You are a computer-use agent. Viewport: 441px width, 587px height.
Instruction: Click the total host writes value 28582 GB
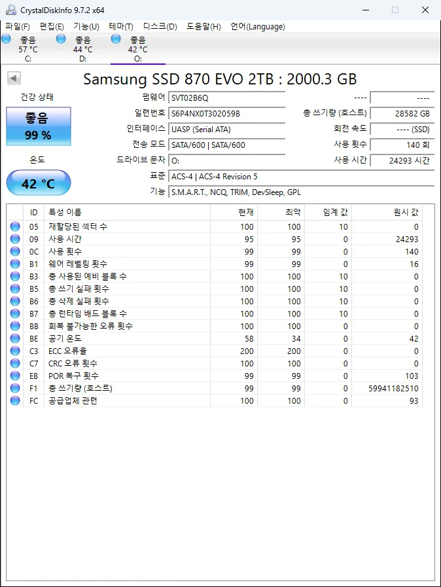click(402, 113)
